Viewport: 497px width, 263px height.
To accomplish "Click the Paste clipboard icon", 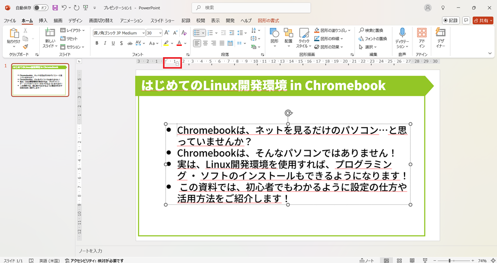I will click(x=14, y=33).
